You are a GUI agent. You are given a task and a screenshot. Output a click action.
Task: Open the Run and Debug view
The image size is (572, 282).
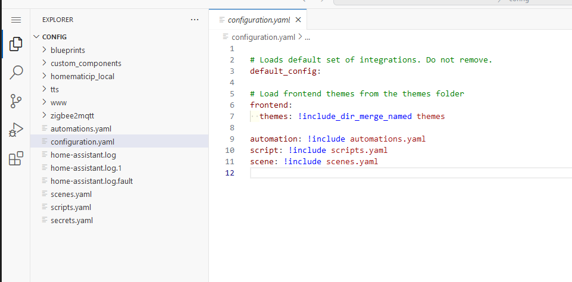tap(16, 130)
